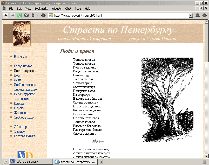This screenshot has width=209, height=165.
Task: Click the fit-width page icon left of address bar
Action: pos(43,15)
